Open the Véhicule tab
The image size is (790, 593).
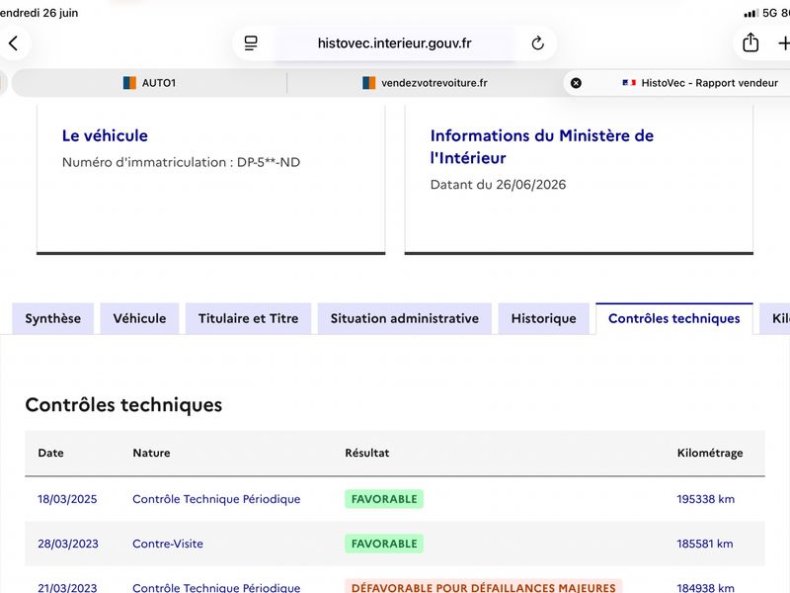pyautogui.click(x=139, y=318)
